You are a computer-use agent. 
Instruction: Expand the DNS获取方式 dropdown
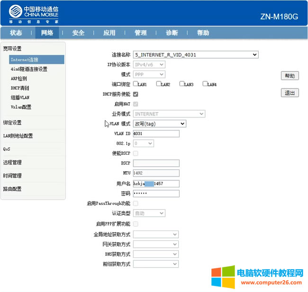click(156, 254)
